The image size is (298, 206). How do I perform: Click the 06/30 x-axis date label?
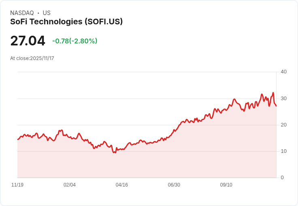pyautogui.click(x=174, y=185)
